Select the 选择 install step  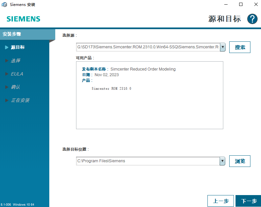click(16, 61)
